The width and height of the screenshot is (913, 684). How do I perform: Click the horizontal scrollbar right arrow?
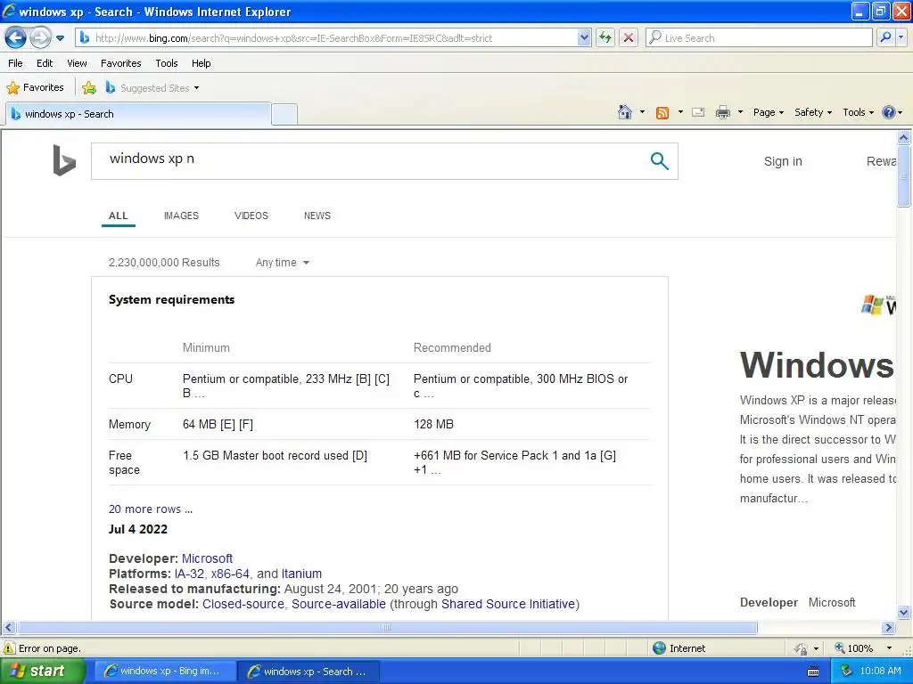pyautogui.click(x=889, y=628)
